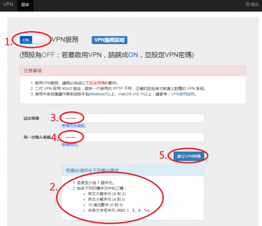Click the 密碼必須符合下列最小需求 panel heading
The image size is (262, 226).
click(x=92, y=171)
